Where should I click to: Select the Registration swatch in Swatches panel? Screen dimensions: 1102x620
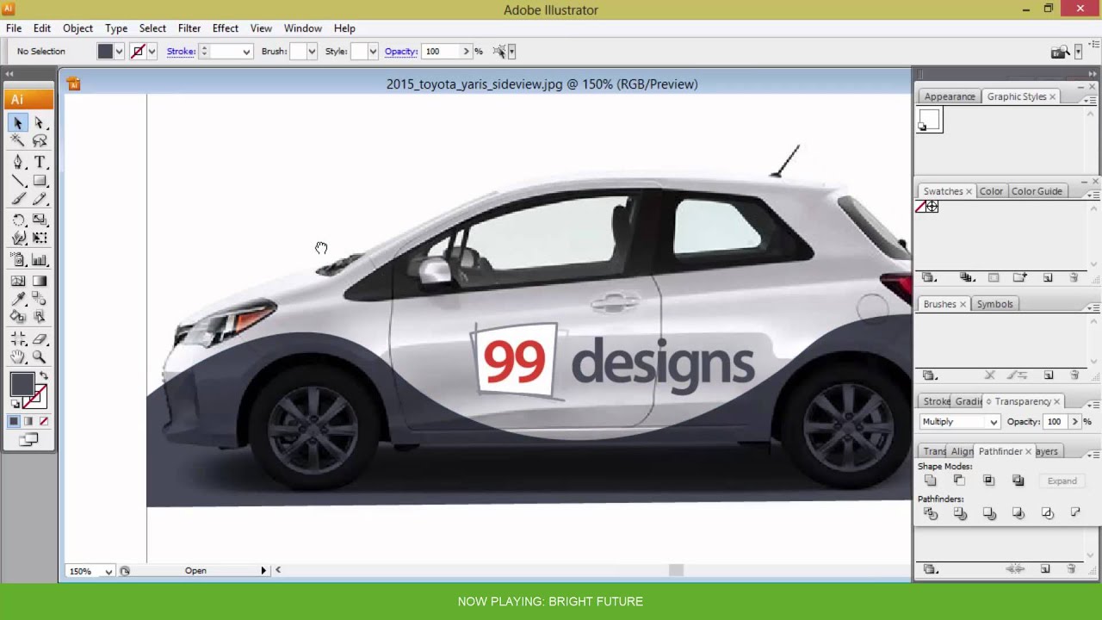click(932, 207)
